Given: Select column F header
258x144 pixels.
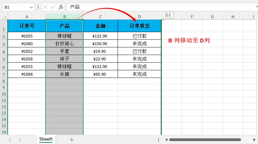Looking at the screenshot, I should coord(192,17).
